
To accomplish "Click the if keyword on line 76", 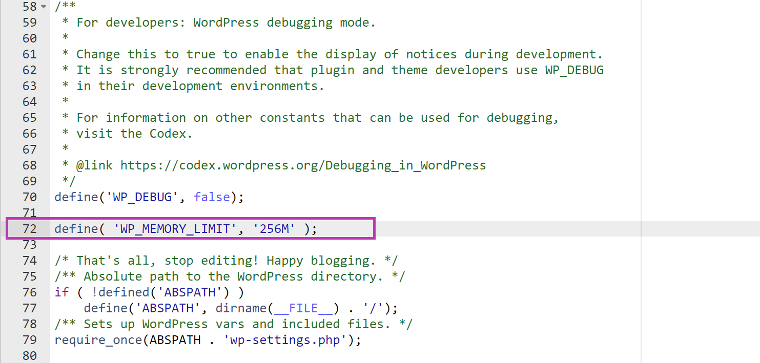I will (61, 292).
